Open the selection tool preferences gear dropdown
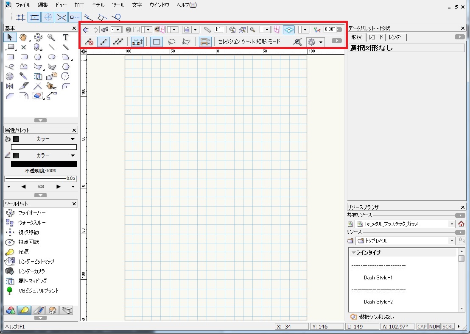 point(321,42)
